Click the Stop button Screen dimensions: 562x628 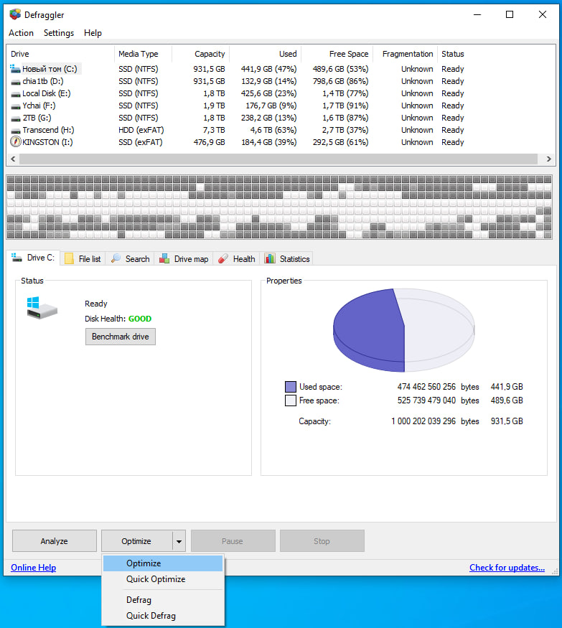click(322, 541)
